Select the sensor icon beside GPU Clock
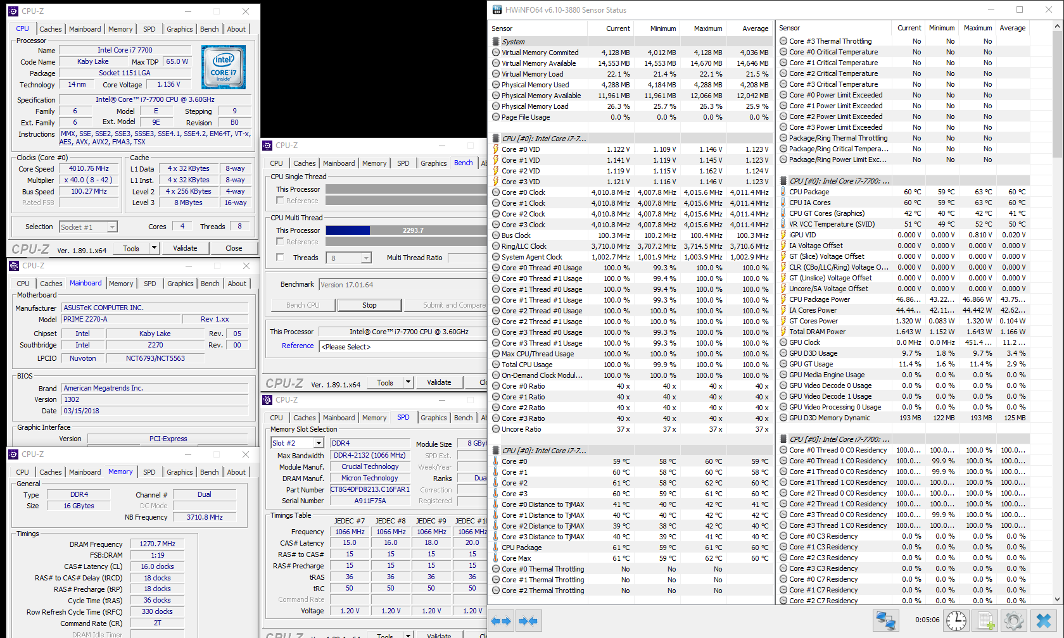The height and width of the screenshot is (638, 1064). click(x=783, y=342)
